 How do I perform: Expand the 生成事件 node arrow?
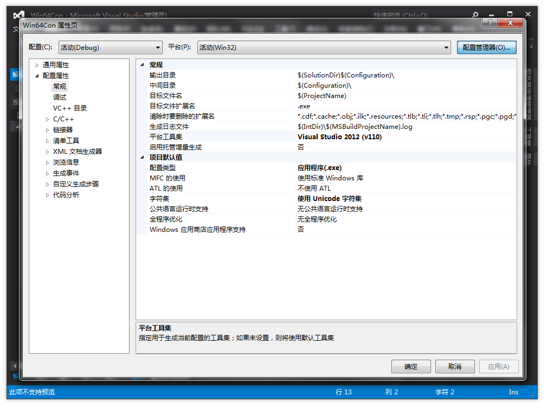(48, 173)
